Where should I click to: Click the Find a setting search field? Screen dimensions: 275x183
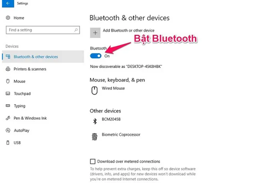(39, 30)
